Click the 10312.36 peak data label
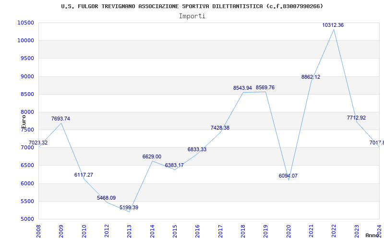The width and height of the screenshot is (384, 240). click(333, 25)
